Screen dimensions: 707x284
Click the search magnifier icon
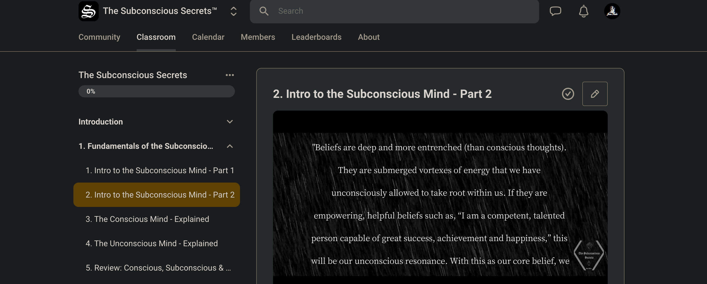(264, 11)
